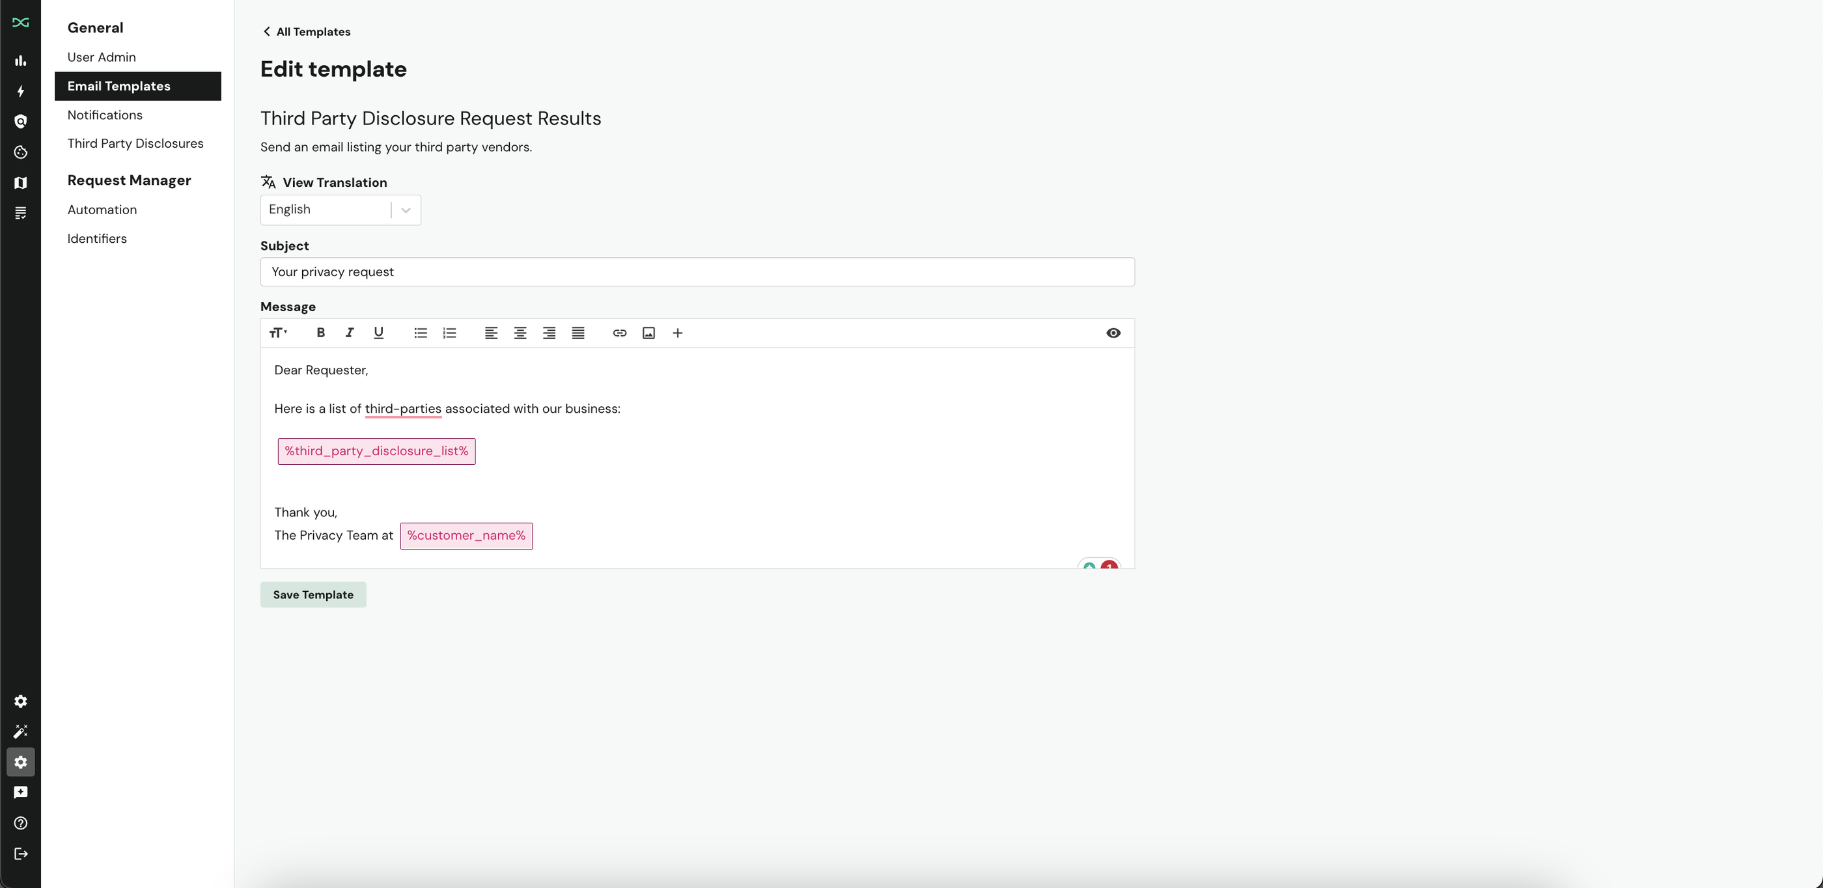Image resolution: width=1823 pixels, height=888 pixels.
Task: Open Automation under Request Manager
Action: (102, 210)
